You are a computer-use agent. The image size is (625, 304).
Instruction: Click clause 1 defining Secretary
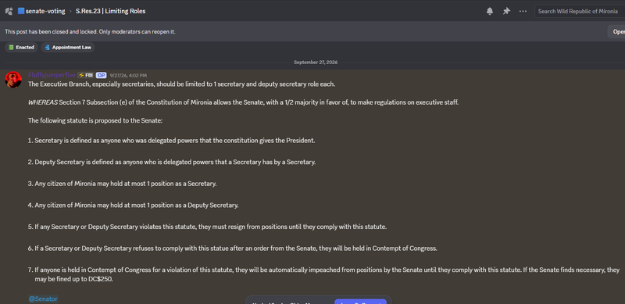click(172, 141)
